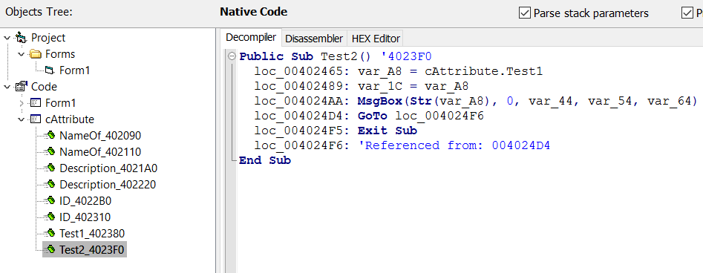
Task: Toggle Parse stack parameters checkbox
Action: click(x=525, y=13)
